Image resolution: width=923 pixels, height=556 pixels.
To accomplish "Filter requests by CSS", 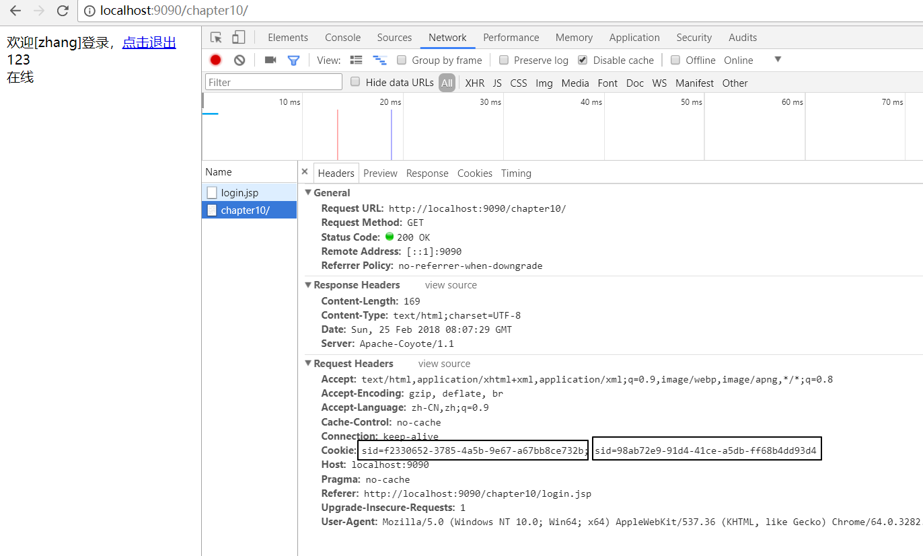I will tap(519, 83).
